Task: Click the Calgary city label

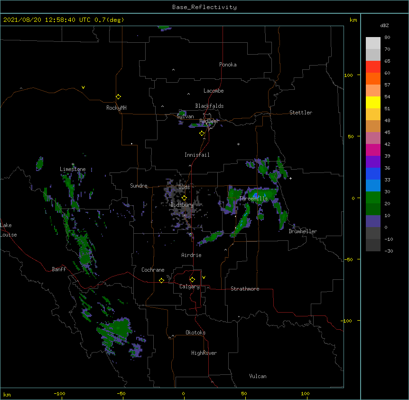Action: coord(189,286)
